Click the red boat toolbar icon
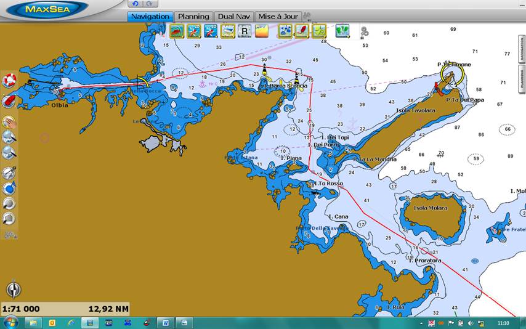Image resolution: width=526 pixels, height=329 pixels. [x=302, y=31]
